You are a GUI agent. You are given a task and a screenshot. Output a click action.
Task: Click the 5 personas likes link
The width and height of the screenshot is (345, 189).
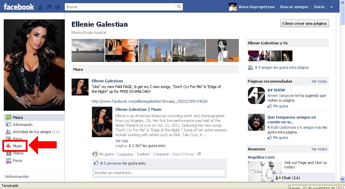click(112, 163)
